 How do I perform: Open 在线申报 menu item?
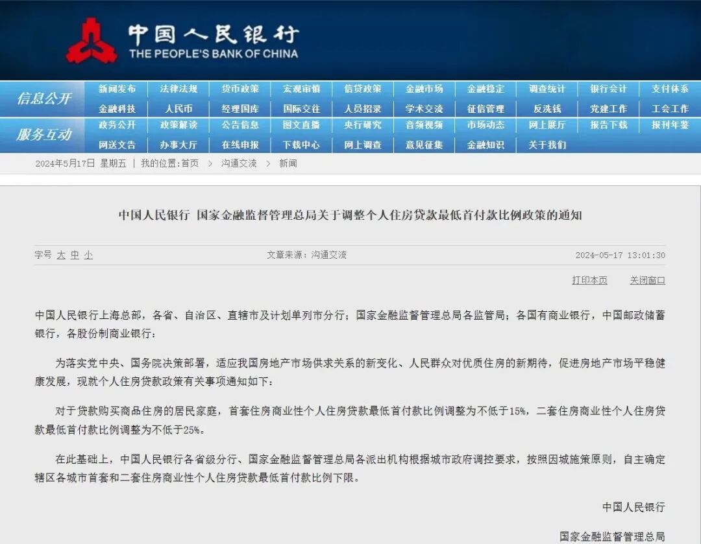pos(240,145)
